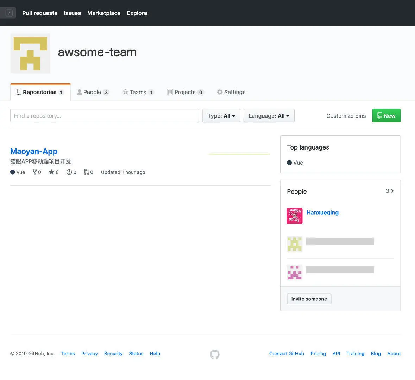Click the Settings gear icon
This screenshot has height=380, width=415.
coord(220,92)
